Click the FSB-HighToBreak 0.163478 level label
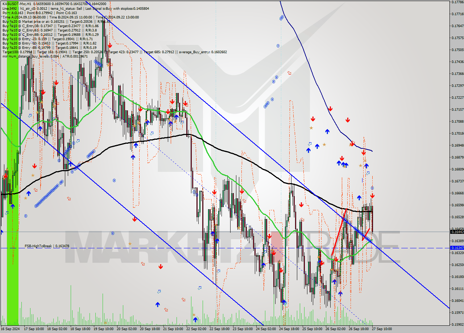The image size is (464, 333). [47, 246]
